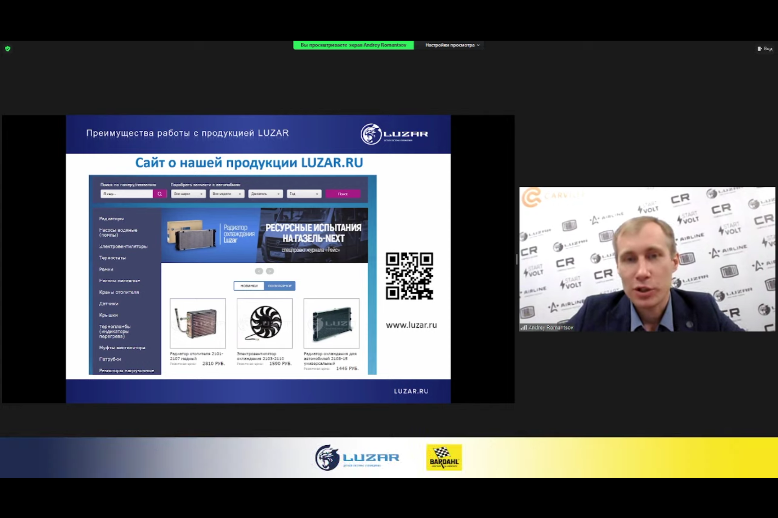Click the LUZAR logo in slide header
Viewport: 778px width, 518px height.
click(x=394, y=134)
